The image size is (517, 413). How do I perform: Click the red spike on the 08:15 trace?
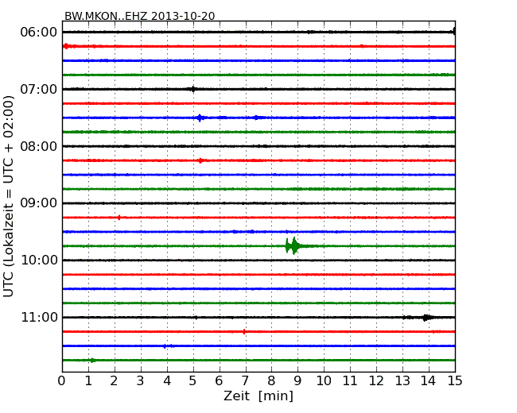pos(200,160)
